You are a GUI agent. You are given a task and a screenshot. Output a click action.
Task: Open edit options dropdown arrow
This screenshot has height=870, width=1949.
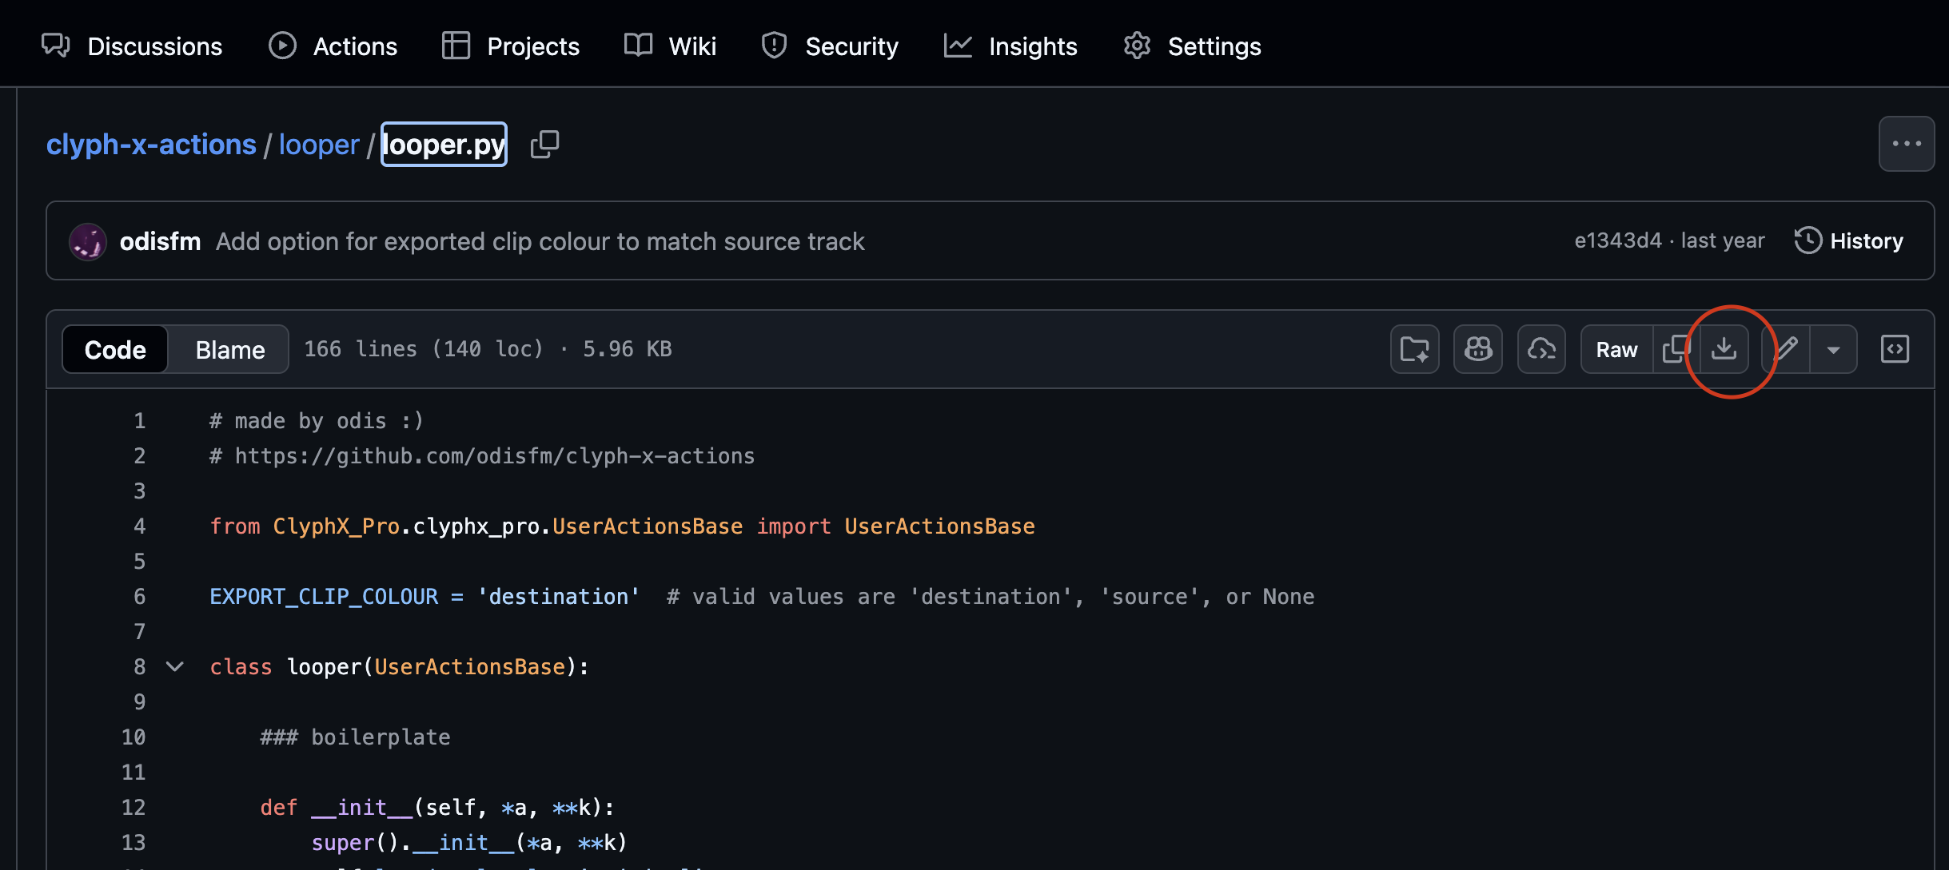(x=1833, y=349)
